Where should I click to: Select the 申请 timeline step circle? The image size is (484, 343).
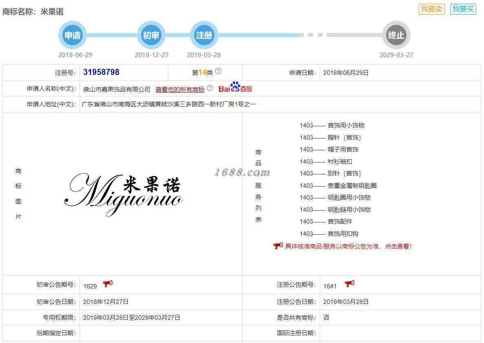[72, 35]
